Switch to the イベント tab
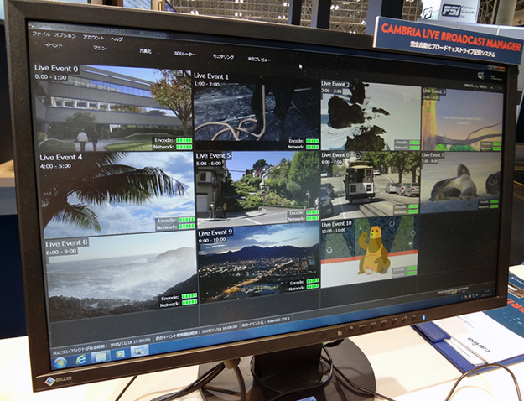Viewport: 524px width, 401px height. click(54, 44)
